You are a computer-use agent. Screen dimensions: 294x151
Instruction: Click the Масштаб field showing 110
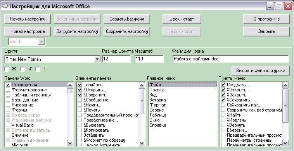tap(149, 59)
